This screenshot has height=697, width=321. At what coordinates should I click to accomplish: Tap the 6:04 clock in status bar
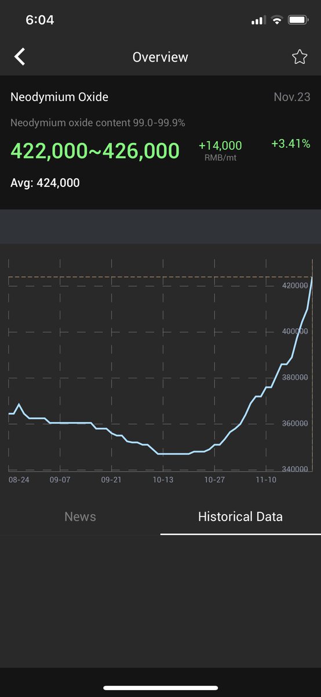(40, 20)
